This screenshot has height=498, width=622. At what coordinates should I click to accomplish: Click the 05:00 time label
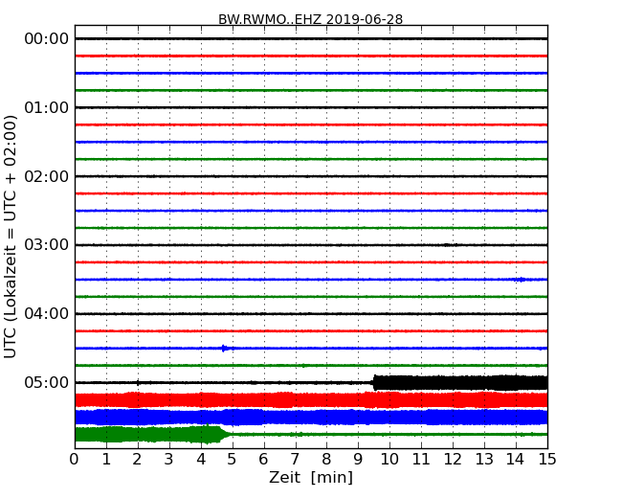[47, 382]
